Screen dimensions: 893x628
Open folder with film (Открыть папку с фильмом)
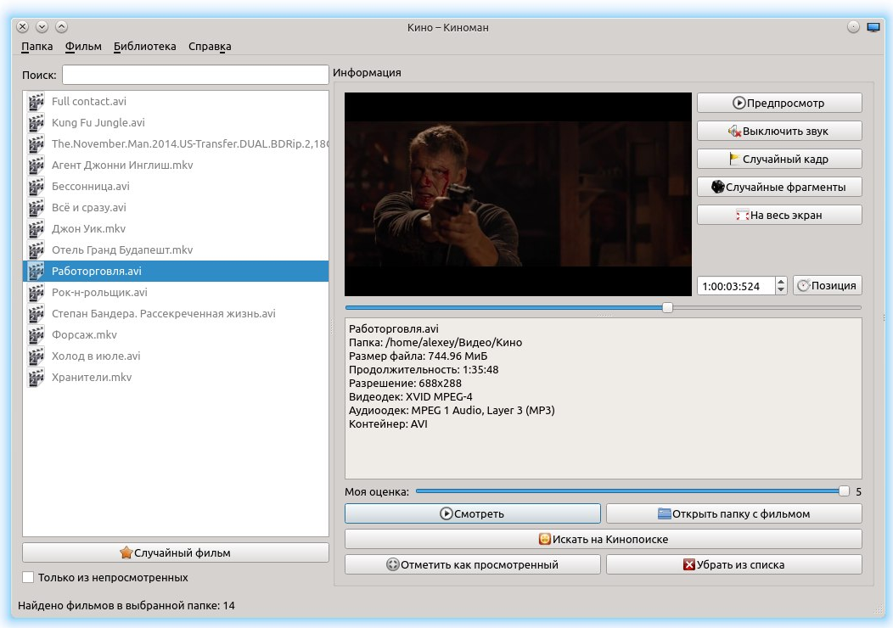tap(733, 513)
